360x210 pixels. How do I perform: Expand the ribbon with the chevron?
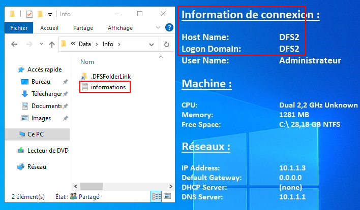[158, 28]
